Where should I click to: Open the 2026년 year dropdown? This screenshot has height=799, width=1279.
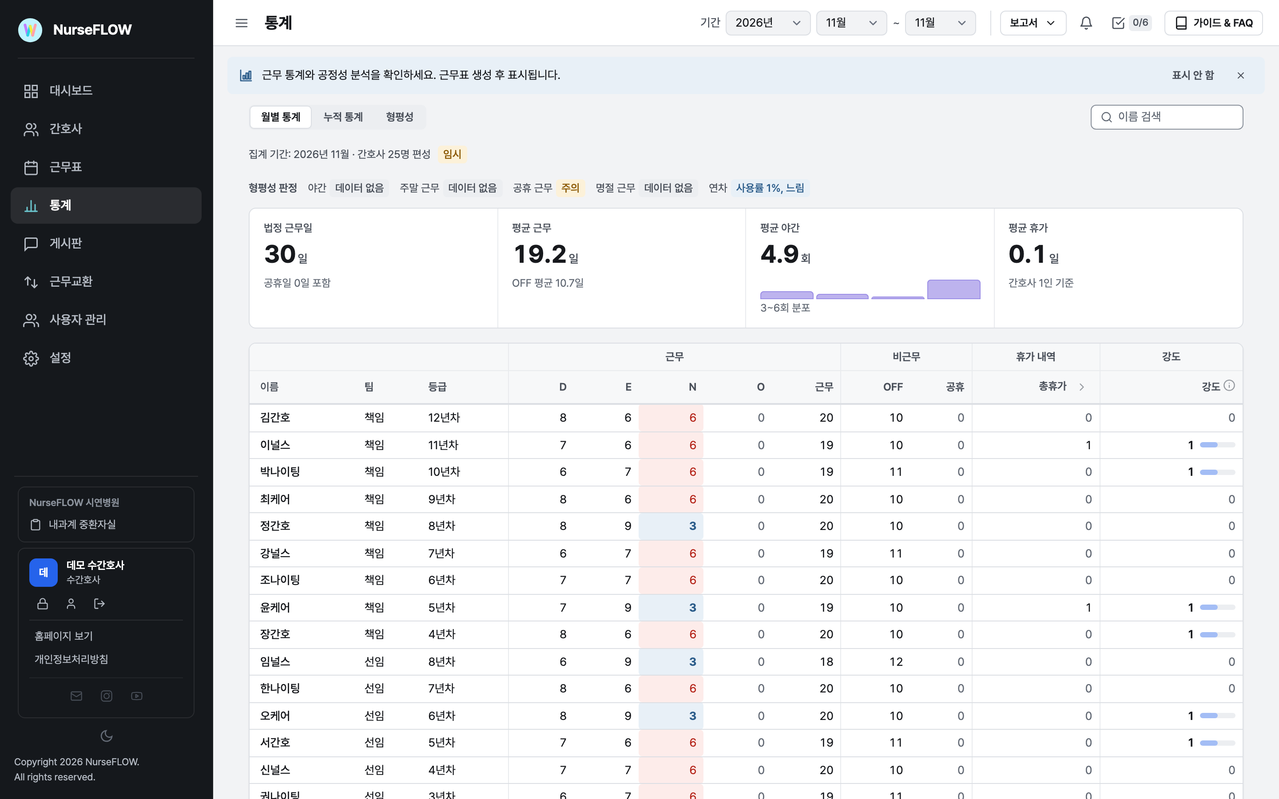[x=768, y=23]
